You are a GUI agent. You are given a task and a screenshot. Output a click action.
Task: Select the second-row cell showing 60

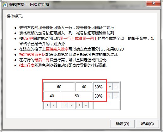(77, 96)
